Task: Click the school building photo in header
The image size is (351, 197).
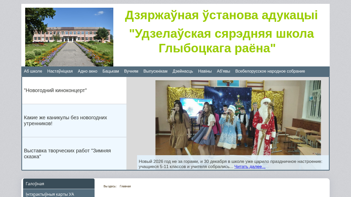Action: pyautogui.click(x=69, y=37)
